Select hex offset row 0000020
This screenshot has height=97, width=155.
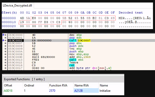point(9,26)
